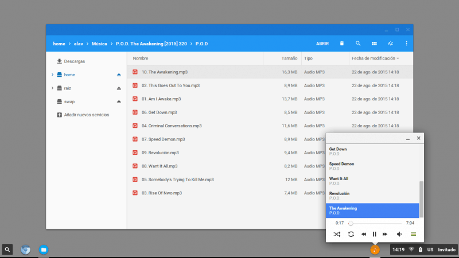This screenshot has height=258, width=459.
Task: Click the ABRIR button
Action: (322, 44)
